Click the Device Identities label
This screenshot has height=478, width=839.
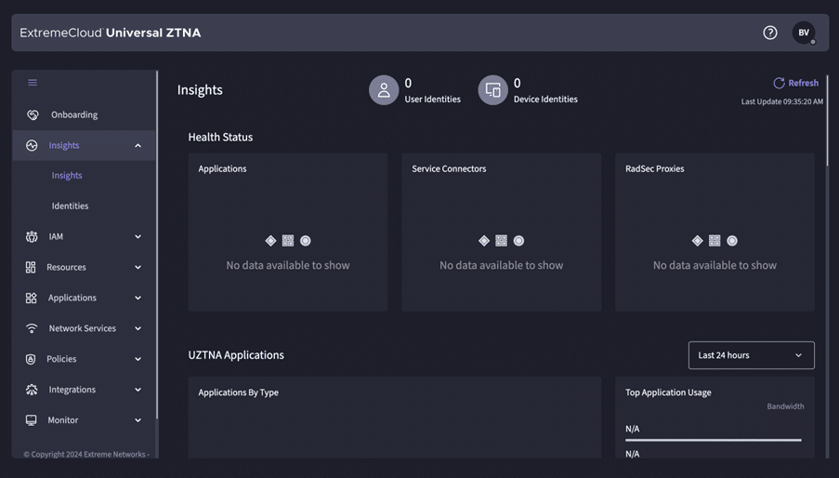545,99
